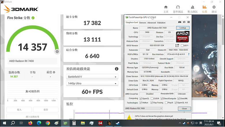Click the compare results online button
225x127 pixels.
(x=32, y=117)
